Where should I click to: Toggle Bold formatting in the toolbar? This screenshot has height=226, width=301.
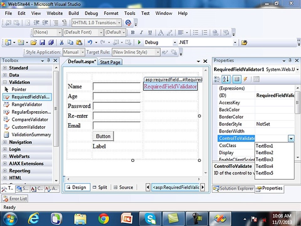pyautogui.click(x=133, y=32)
